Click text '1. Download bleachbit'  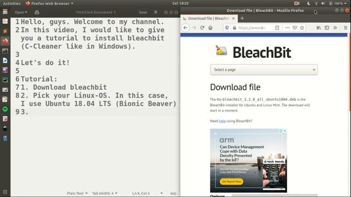click(64, 88)
